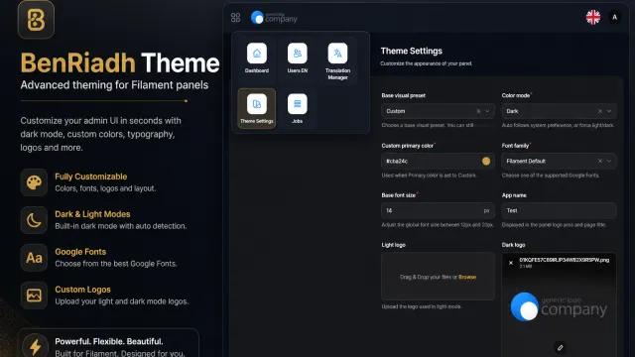Click the image Custom Logos icon
This screenshot has height=357, width=635.
(34, 296)
